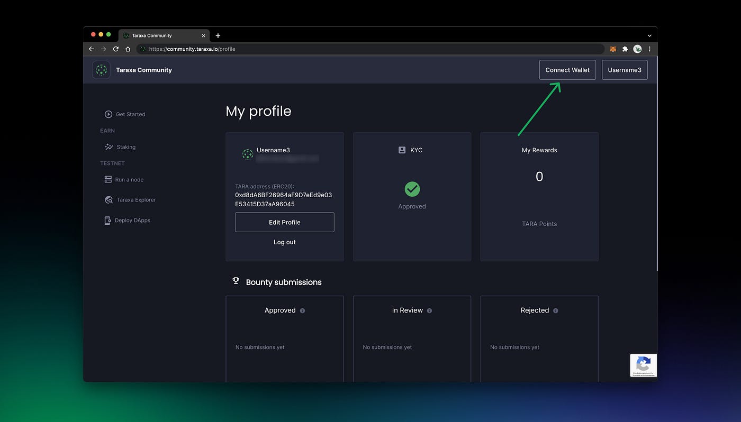Click the Taraxa Community header title
This screenshot has height=422, width=741.
point(144,70)
